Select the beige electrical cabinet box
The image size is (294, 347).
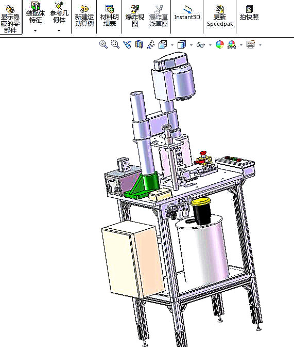coord(133,259)
